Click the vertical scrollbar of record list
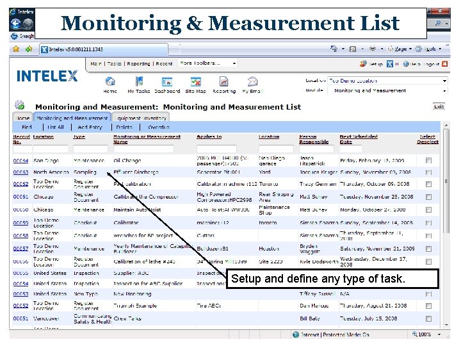This screenshot has width=461, height=346. [x=446, y=181]
